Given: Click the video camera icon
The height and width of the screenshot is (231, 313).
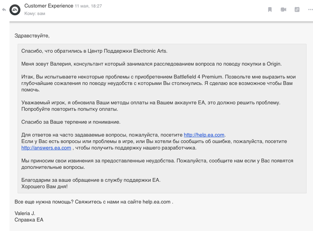Looking at the screenshot, I should point(283,9).
